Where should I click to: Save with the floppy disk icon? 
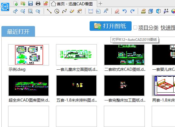31,3
